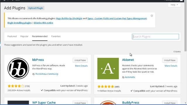Switch to the Featured tab
Image resolution: width=187 pixels, height=105 pixels.
[x=12, y=36]
